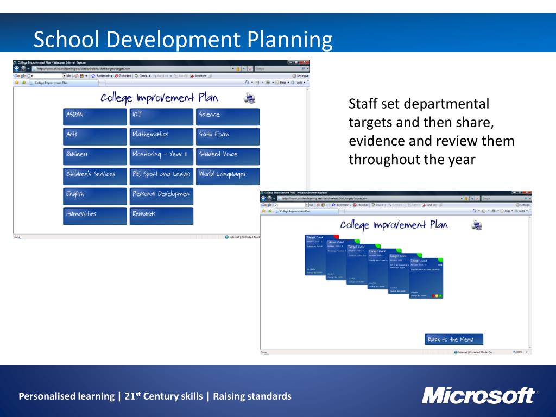The height and width of the screenshot is (417, 556).
Task: Click the back arrow in right browser window
Action: 263,198
